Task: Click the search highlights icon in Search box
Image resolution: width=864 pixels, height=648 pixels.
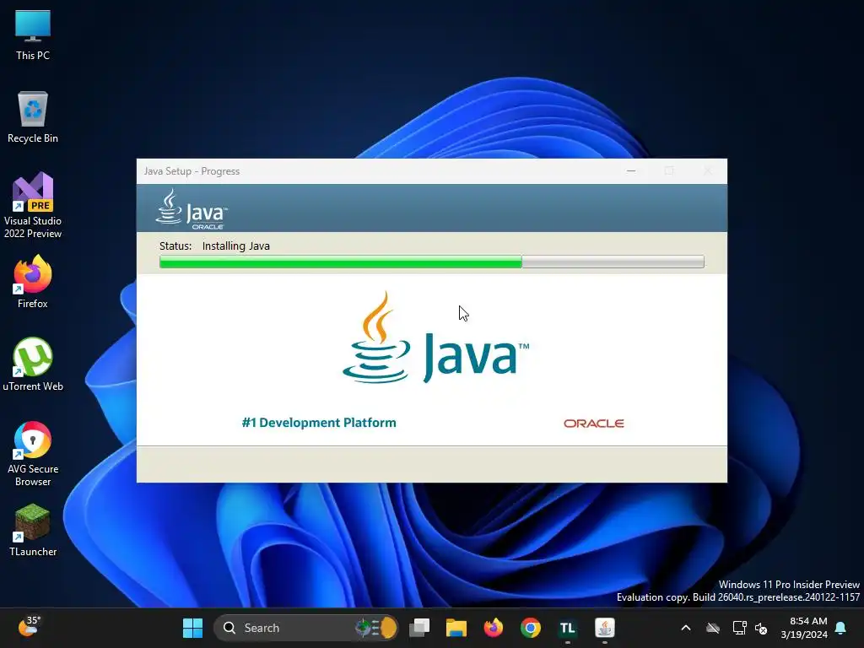Action: click(375, 628)
